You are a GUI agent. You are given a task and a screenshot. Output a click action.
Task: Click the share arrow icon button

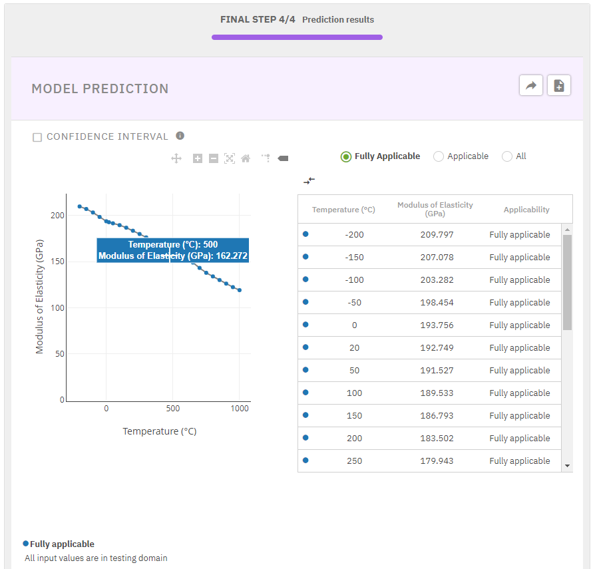tap(531, 86)
